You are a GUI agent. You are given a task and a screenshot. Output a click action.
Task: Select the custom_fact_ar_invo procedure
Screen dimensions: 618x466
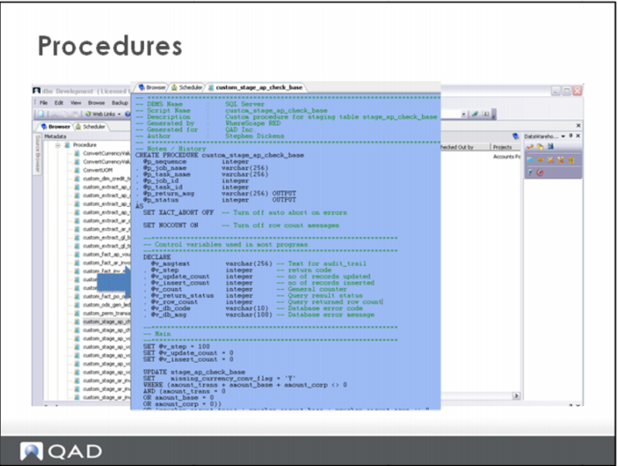[107, 263]
